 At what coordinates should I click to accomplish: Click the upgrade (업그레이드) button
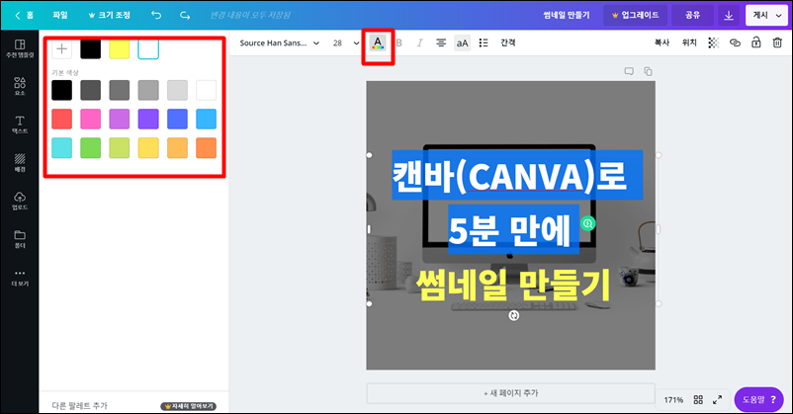pos(635,16)
